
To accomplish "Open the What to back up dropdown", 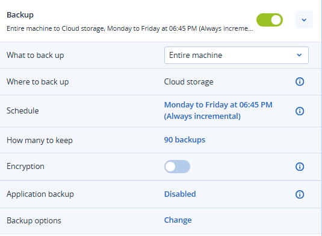I will tap(237, 55).
